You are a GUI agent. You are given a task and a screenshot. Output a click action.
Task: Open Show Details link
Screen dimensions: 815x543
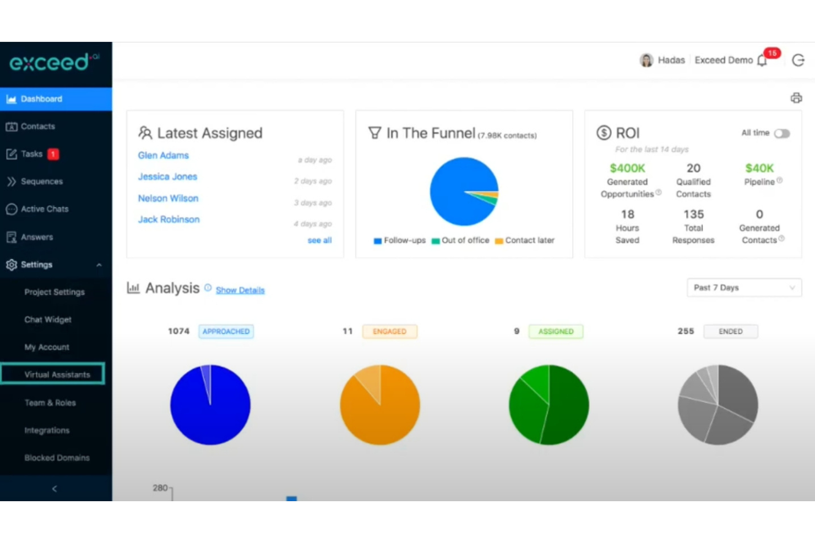coord(240,290)
